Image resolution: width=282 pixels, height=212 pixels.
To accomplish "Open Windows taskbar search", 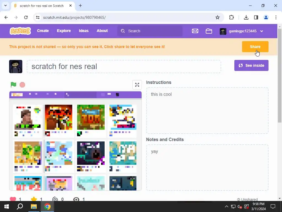I will [20, 206].
